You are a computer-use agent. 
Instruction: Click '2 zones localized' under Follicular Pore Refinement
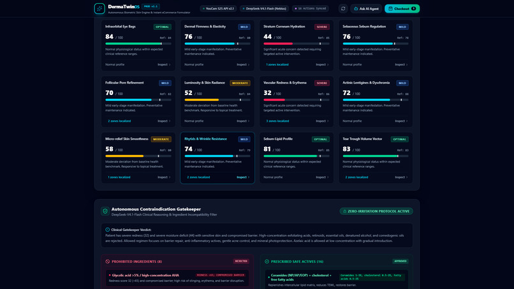(x=119, y=121)
